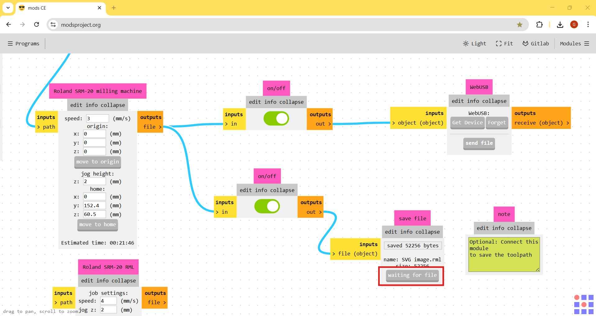Open the Modules menu
This screenshot has width=596, height=316.
tap(575, 44)
